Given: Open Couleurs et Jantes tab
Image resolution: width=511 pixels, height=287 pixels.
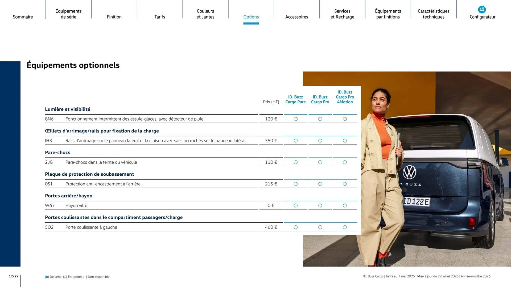Looking at the screenshot, I should tap(205, 14).
